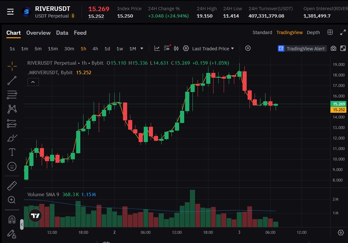Select the Depth chart view
Screen dimensions: 348x243
[x=313, y=32]
